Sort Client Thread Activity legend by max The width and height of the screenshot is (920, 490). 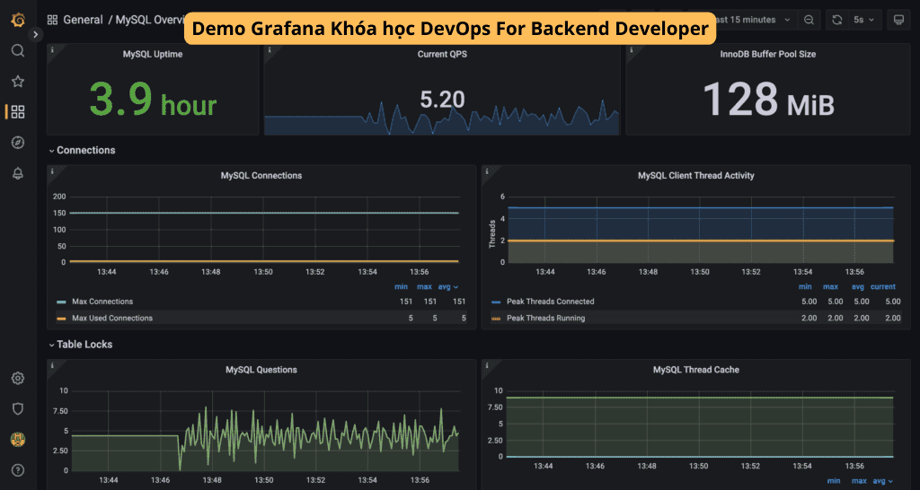(x=830, y=286)
